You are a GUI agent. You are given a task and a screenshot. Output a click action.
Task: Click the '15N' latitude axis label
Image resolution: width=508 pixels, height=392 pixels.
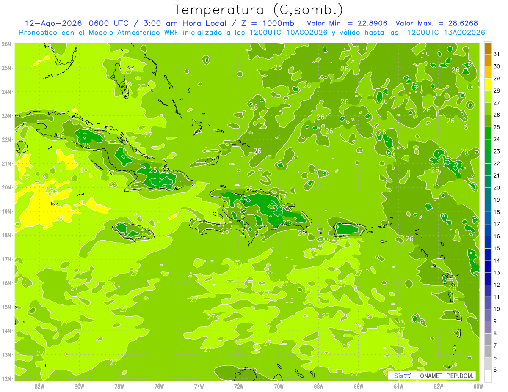6,307
